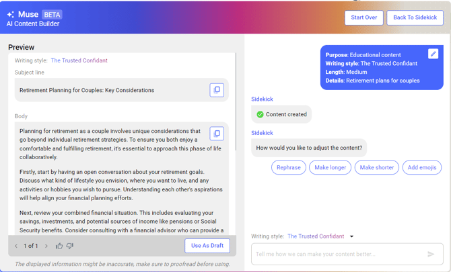Go to next draft version
The width and height of the screenshot is (451, 272).
click(x=46, y=246)
